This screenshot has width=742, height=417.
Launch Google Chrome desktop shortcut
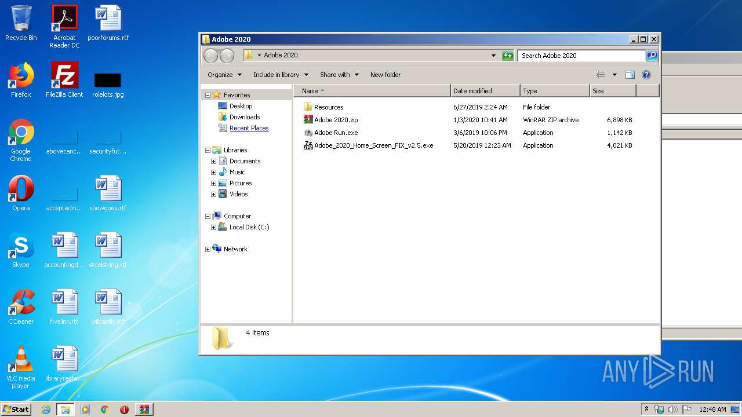[x=21, y=140]
